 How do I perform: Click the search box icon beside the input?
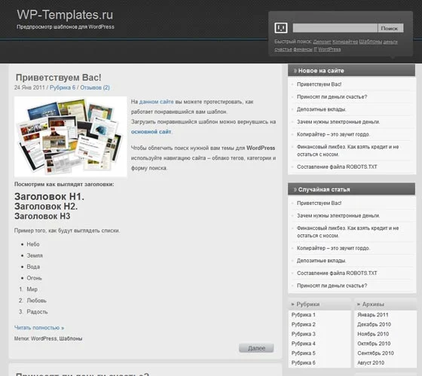(x=280, y=28)
